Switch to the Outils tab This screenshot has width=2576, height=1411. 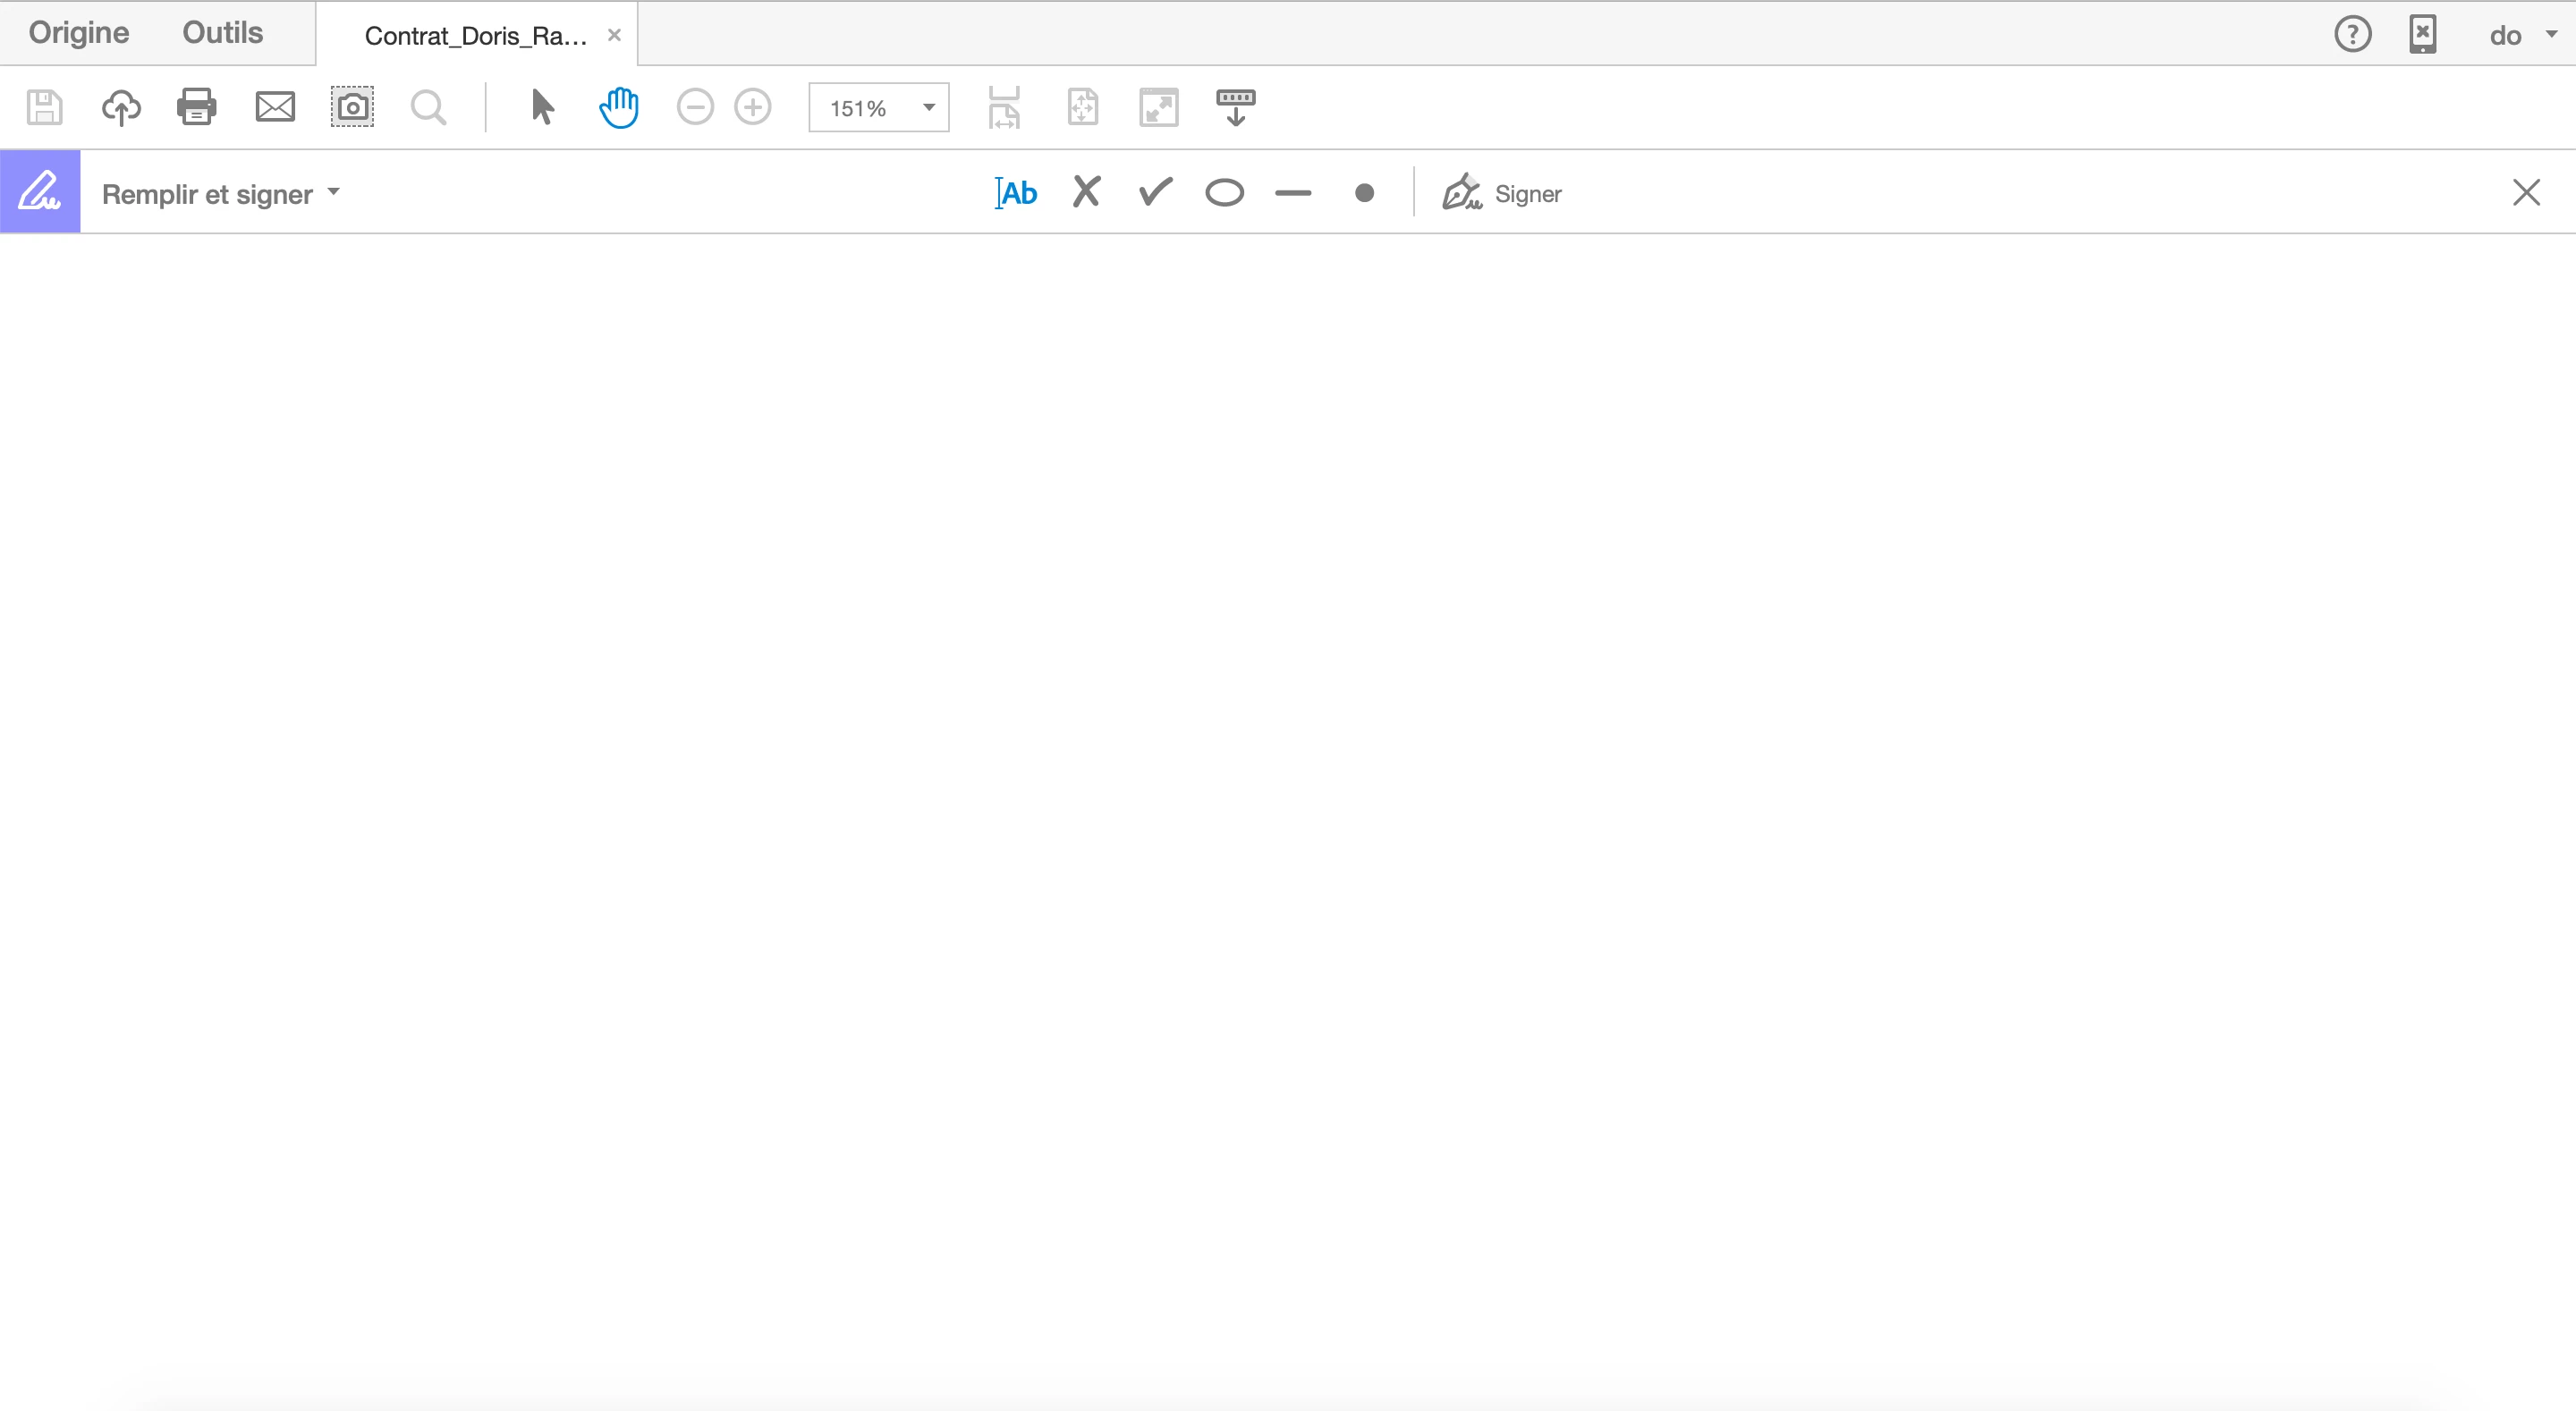[222, 33]
